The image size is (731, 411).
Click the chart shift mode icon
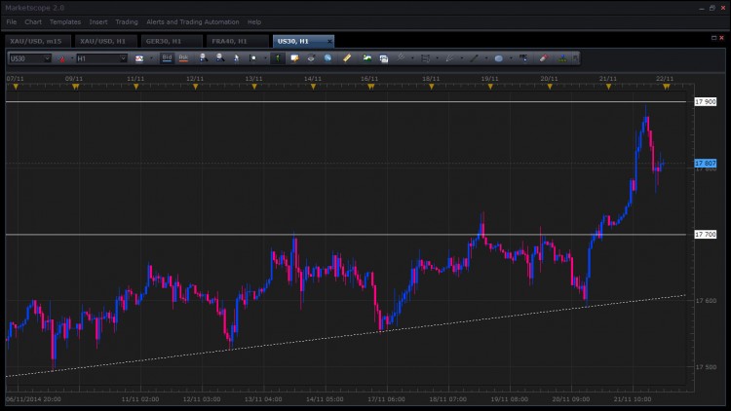(x=253, y=58)
